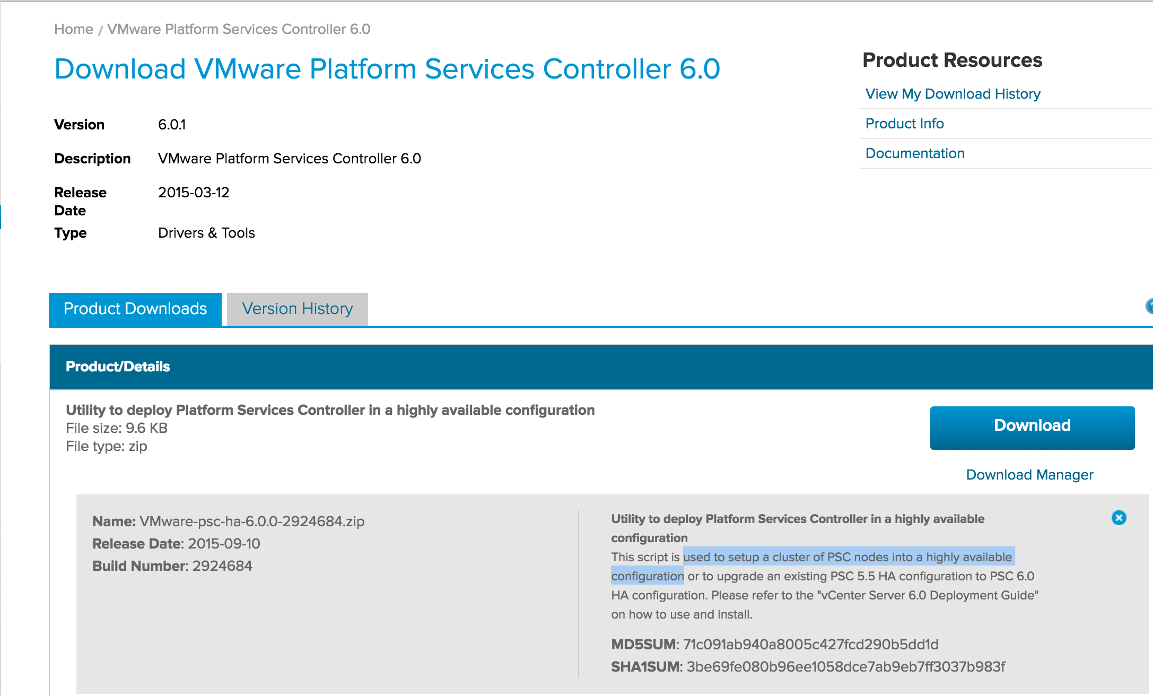Click the description value VMware Platform Services Controller 6.0
The height and width of the screenshot is (696, 1153).
click(x=290, y=159)
